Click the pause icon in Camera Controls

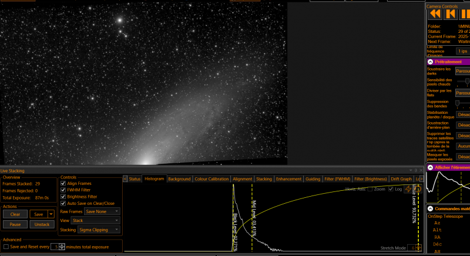tap(465, 14)
